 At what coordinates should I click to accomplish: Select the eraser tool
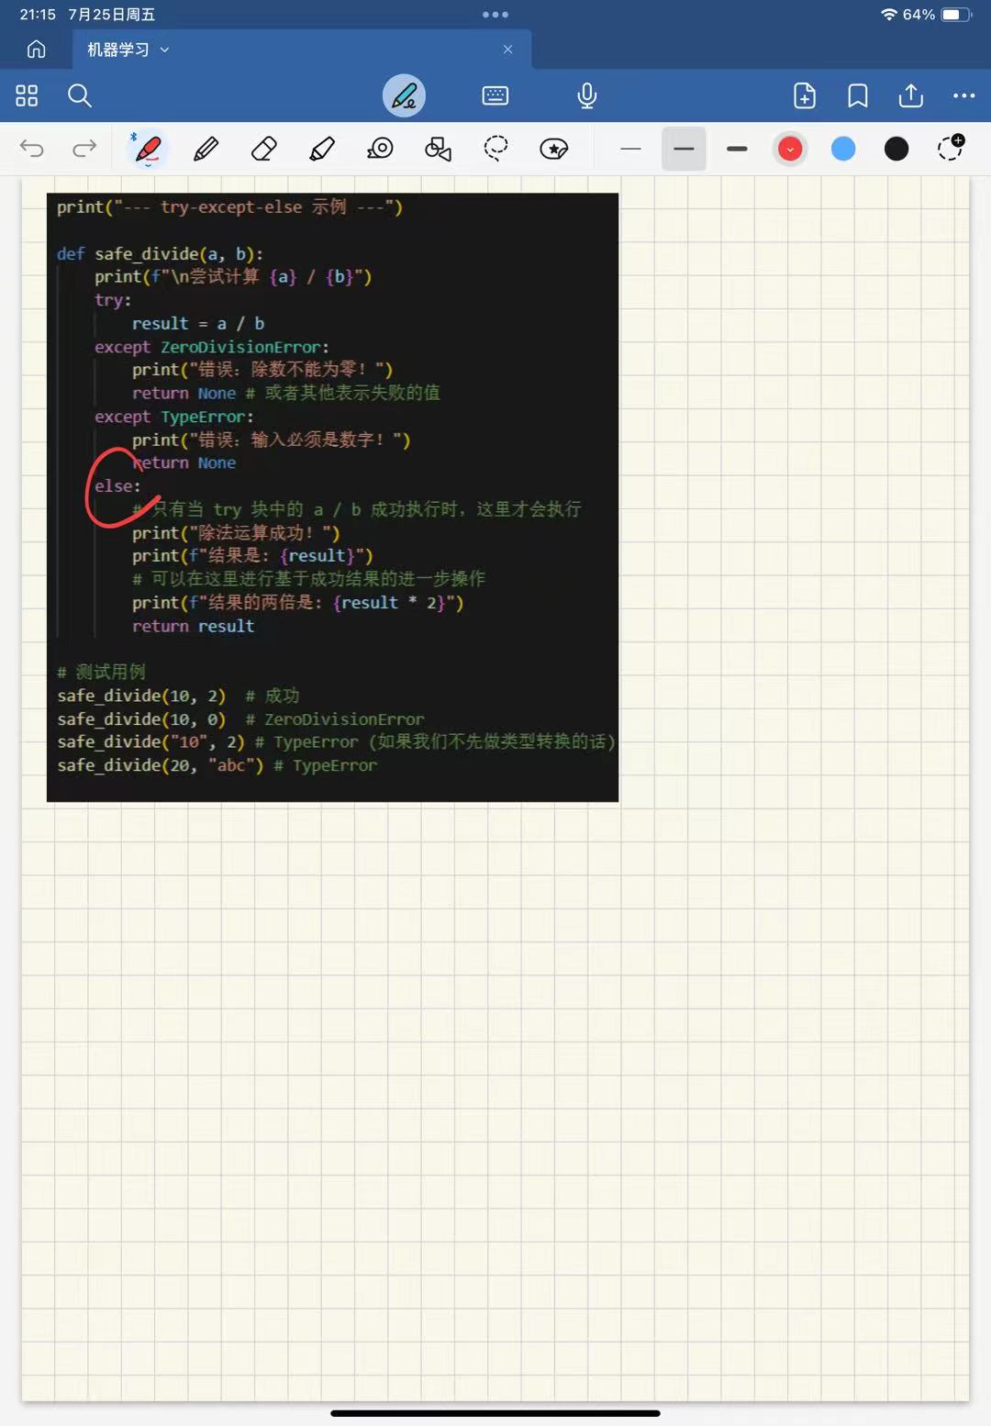(264, 149)
